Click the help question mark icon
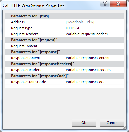Screen dimensions: 129x132 pyautogui.click(x=105, y=4)
